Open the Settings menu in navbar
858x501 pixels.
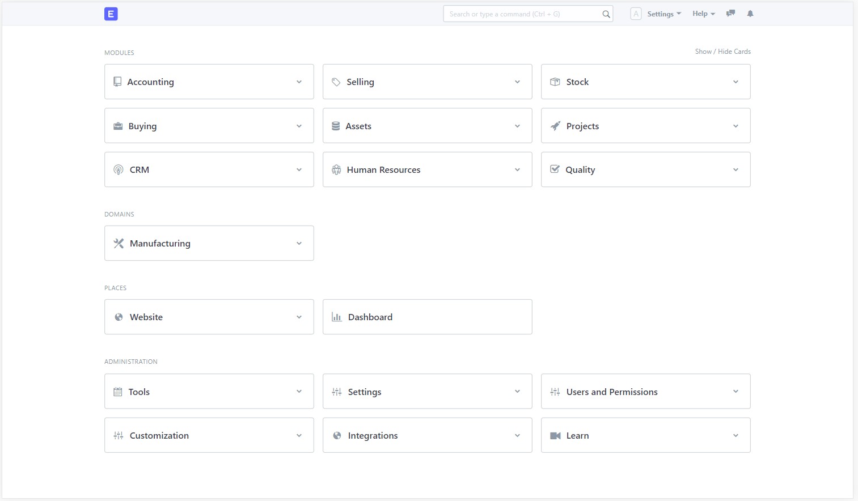tap(663, 14)
